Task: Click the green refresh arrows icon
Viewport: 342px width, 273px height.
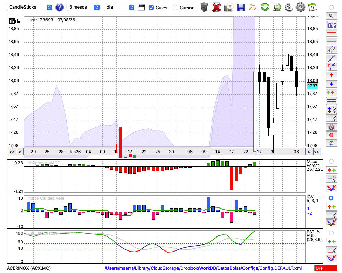Action: tap(265, 7)
